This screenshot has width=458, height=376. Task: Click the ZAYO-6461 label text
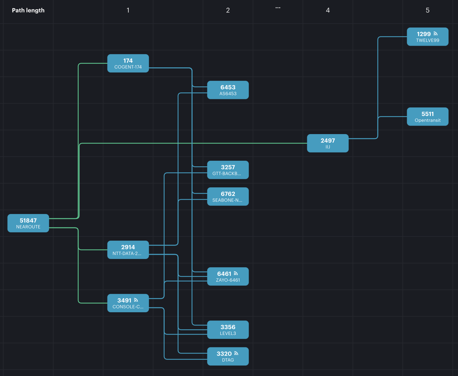(x=228, y=280)
